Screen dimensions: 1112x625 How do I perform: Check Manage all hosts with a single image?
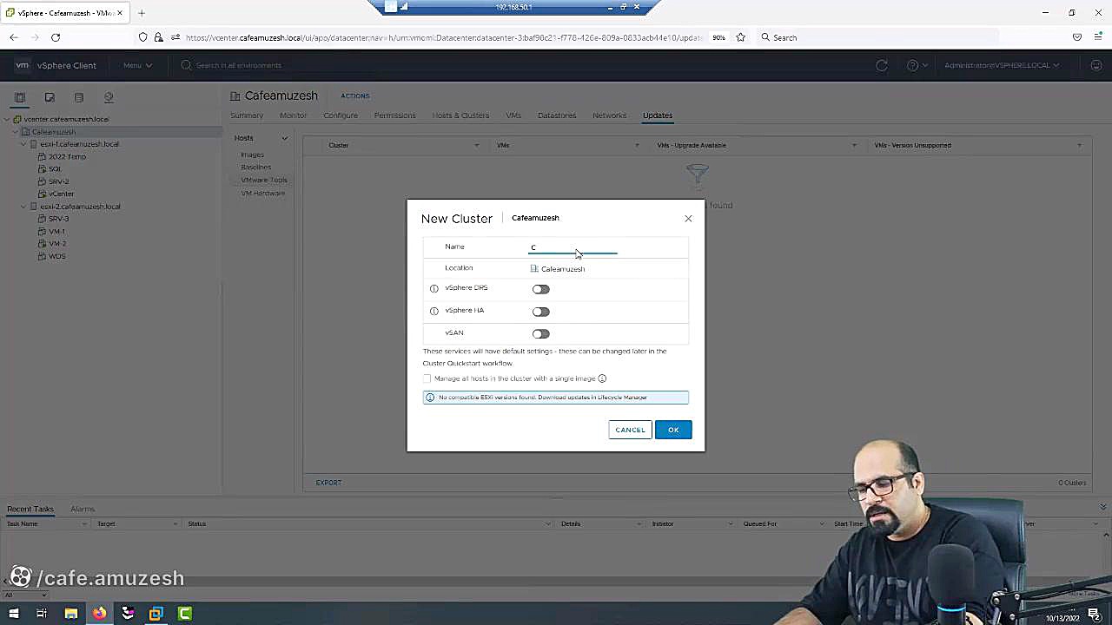[x=427, y=378]
